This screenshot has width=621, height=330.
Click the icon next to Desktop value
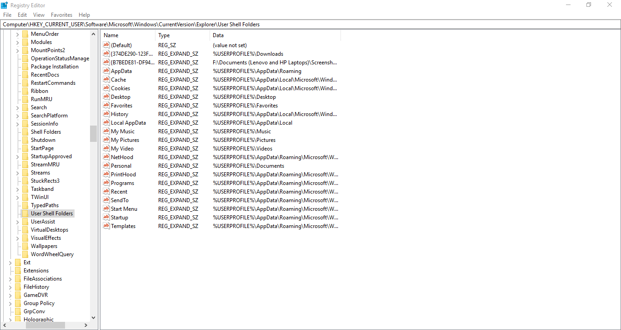(x=106, y=97)
